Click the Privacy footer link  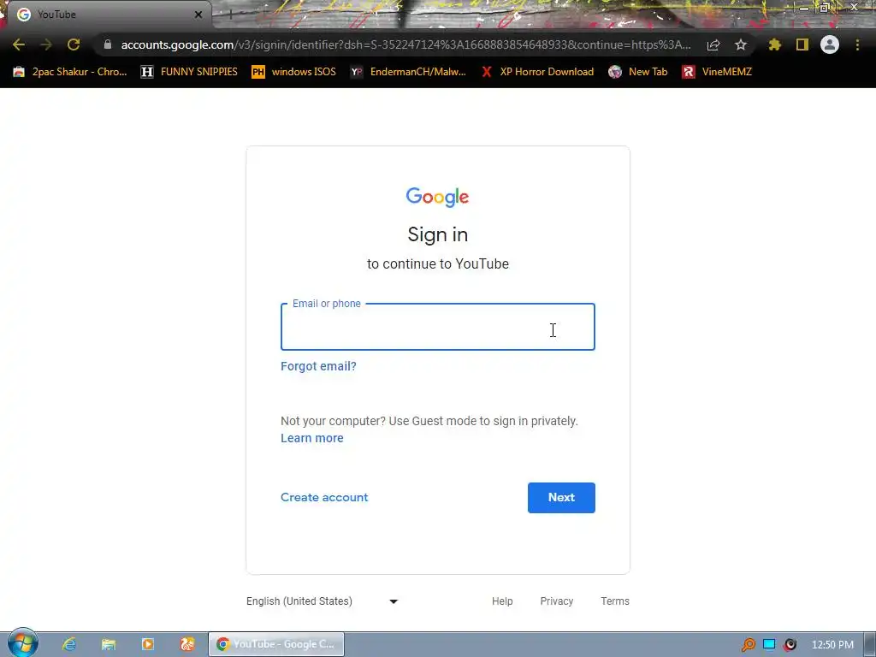pyautogui.click(x=556, y=601)
